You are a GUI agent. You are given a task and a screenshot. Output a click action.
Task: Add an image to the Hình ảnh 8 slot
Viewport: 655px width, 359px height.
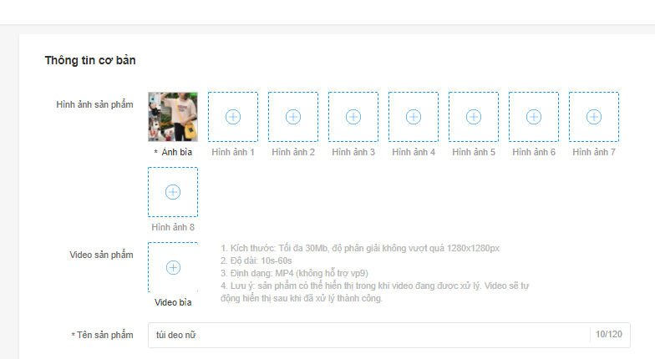click(173, 192)
